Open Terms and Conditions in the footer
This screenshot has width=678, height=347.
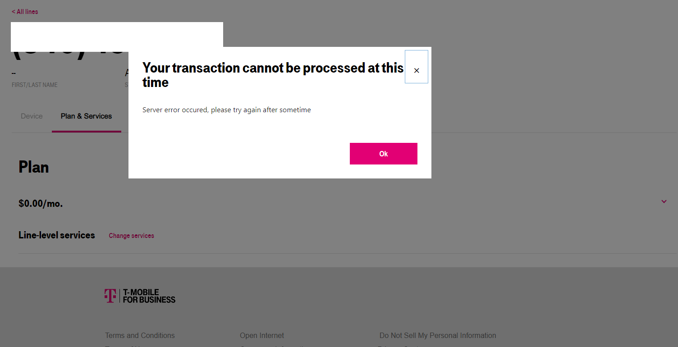pos(139,335)
